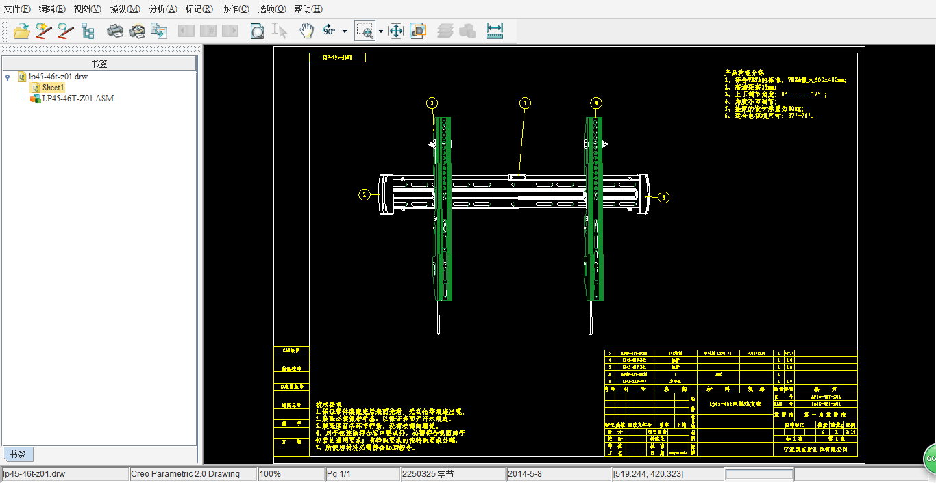Collapse the lp45-46t-z01.drw tree node
936x483 pixels.
coord(8,77)
